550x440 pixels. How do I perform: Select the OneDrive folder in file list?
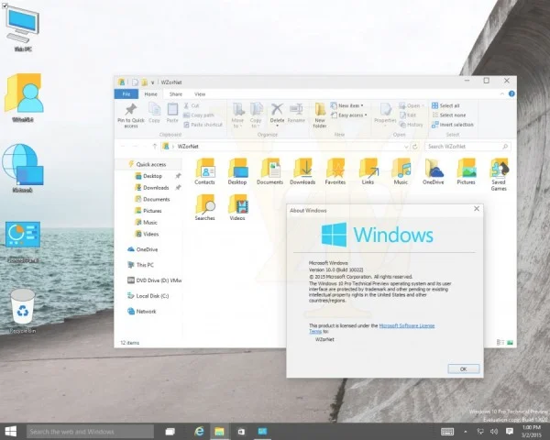(x=434, y=171)
